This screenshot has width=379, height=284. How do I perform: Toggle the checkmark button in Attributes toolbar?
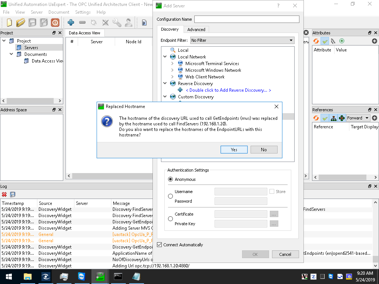point(325,41)
